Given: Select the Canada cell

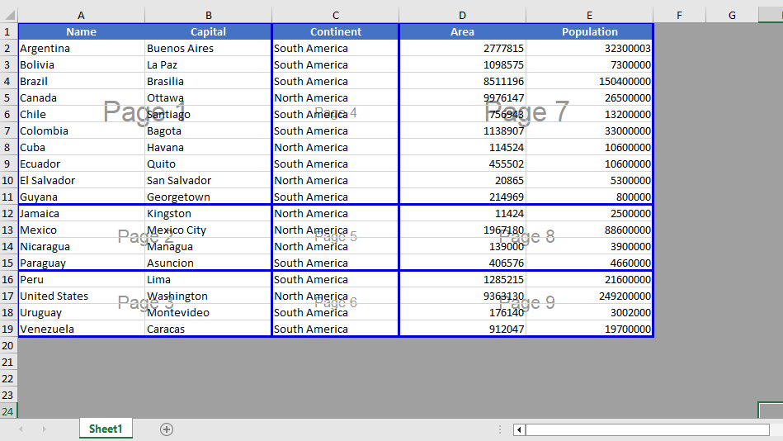Looking at the screenshot, I should point(82,98).
